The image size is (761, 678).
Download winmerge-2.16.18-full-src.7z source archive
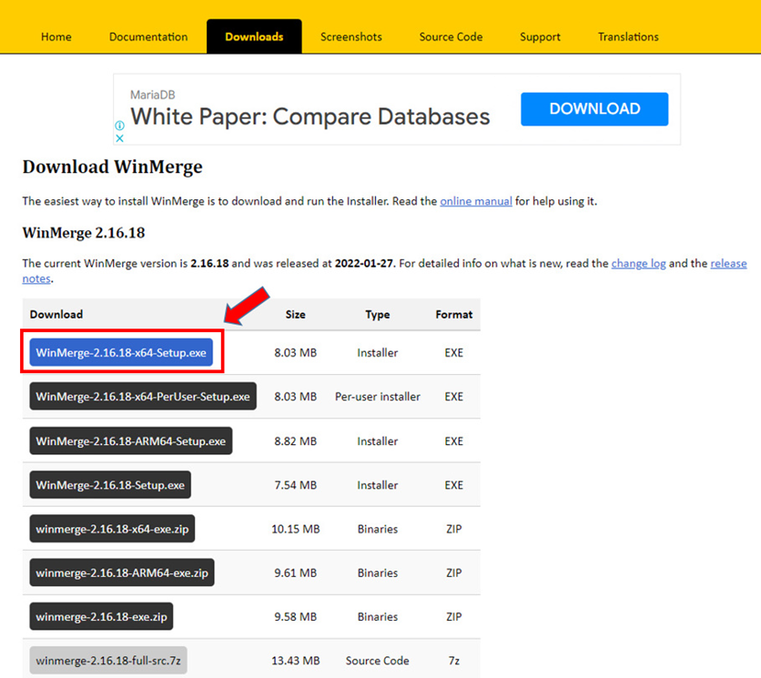click(108, 661)
